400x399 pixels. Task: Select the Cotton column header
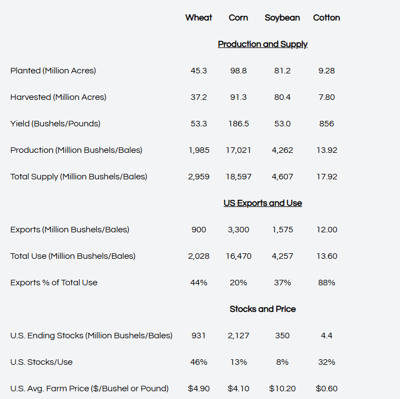[x=327, y=18]
